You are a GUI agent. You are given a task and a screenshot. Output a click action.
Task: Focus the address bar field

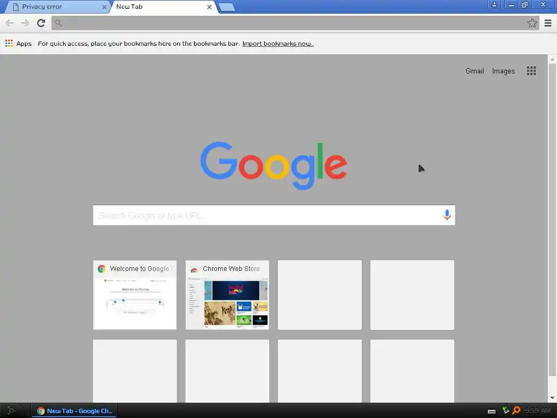pyautogui.click(x=295, y=23)
